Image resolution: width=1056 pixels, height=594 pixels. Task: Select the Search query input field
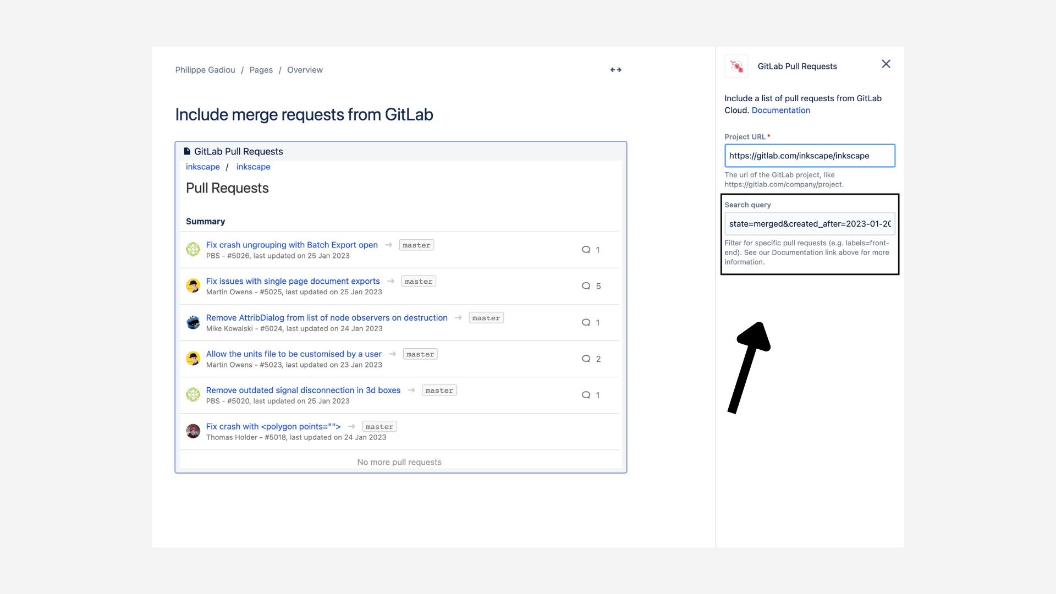pos(809,223)
